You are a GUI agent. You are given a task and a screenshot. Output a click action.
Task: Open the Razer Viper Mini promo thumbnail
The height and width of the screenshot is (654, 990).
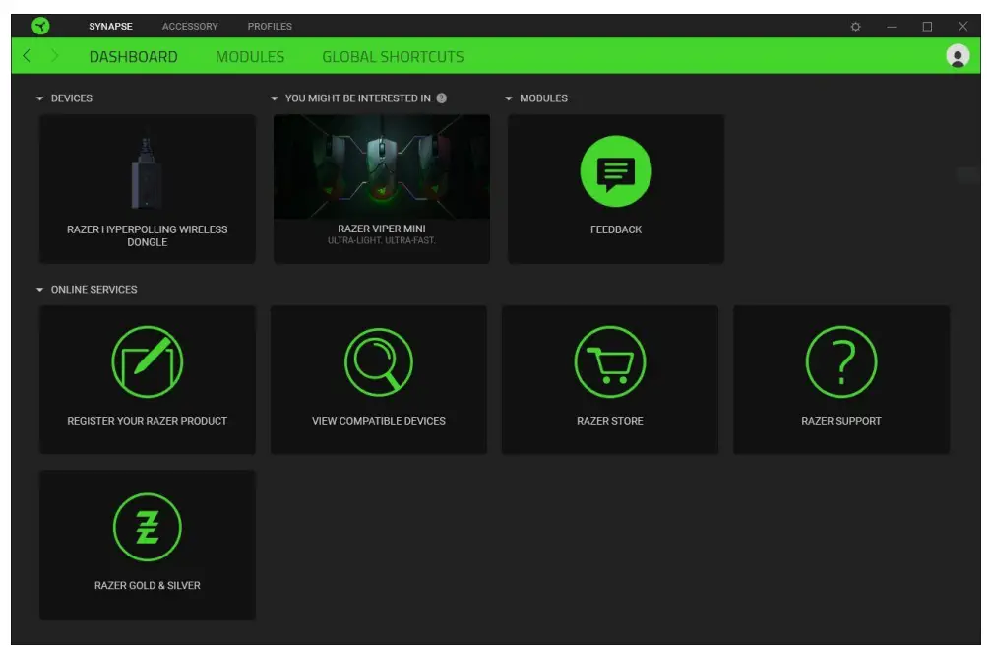(x=381, y=167)
